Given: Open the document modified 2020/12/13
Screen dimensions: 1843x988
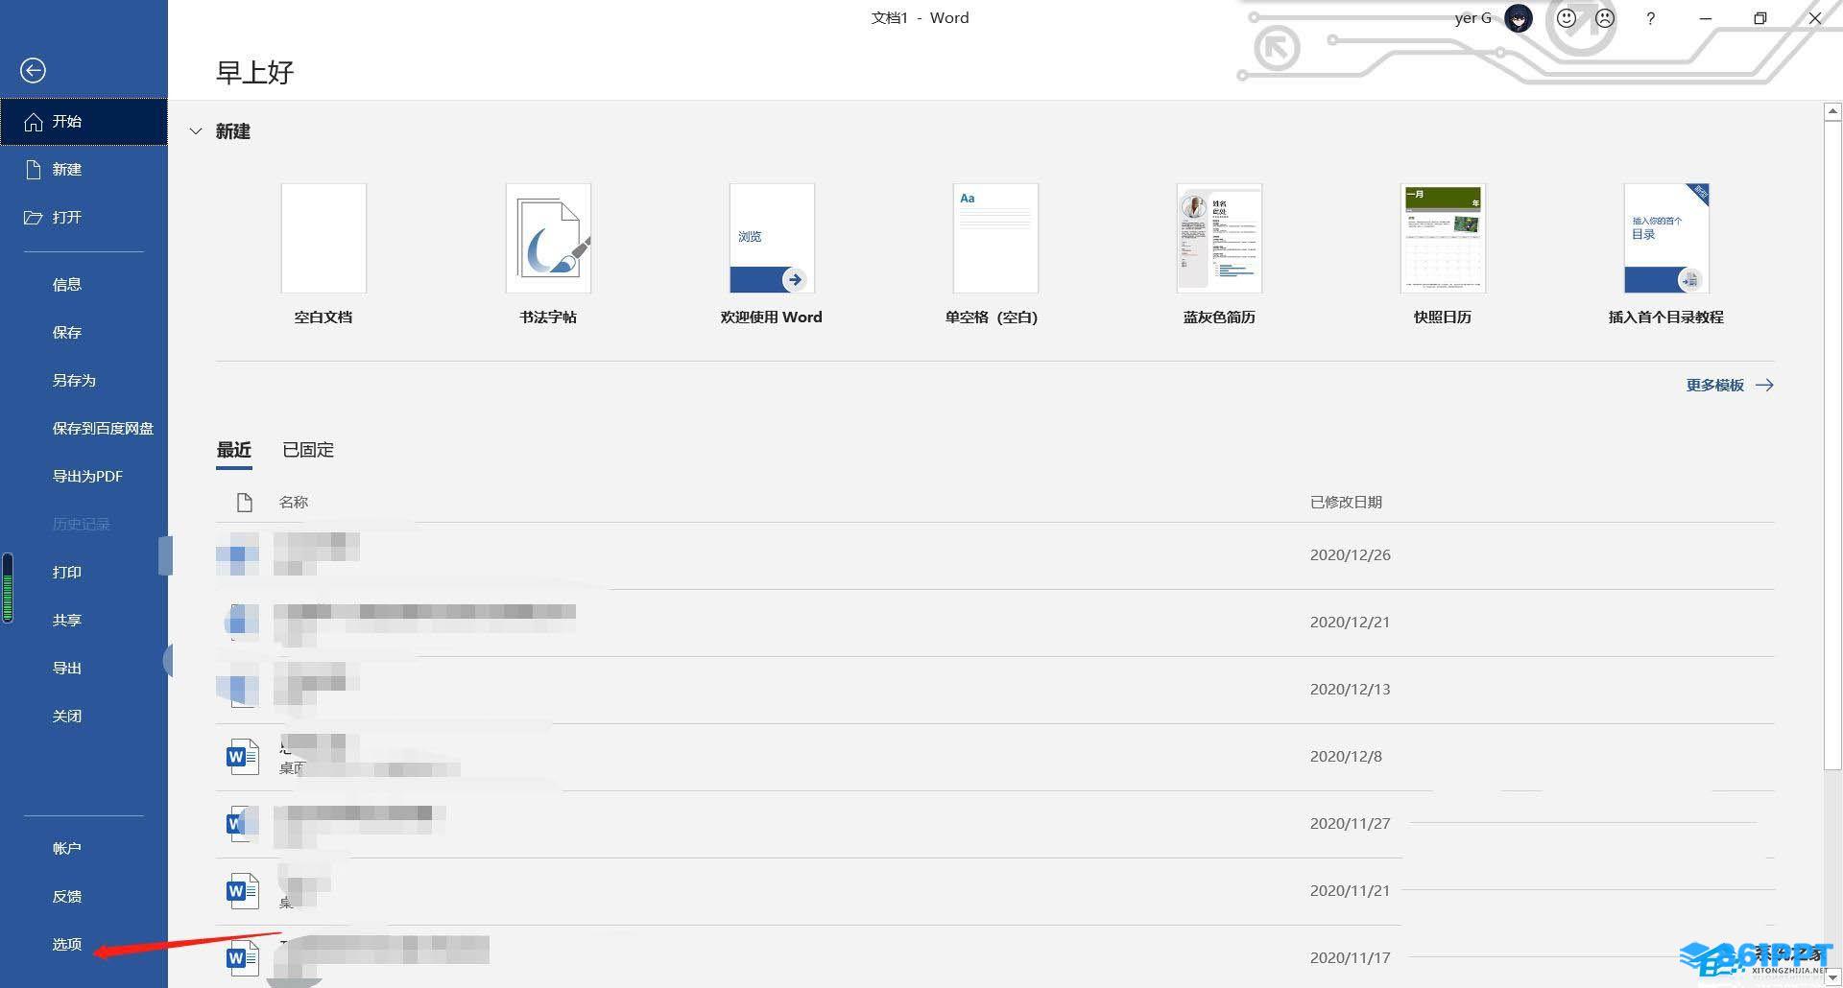Looking at the screenshot, I should coord(994,690).
